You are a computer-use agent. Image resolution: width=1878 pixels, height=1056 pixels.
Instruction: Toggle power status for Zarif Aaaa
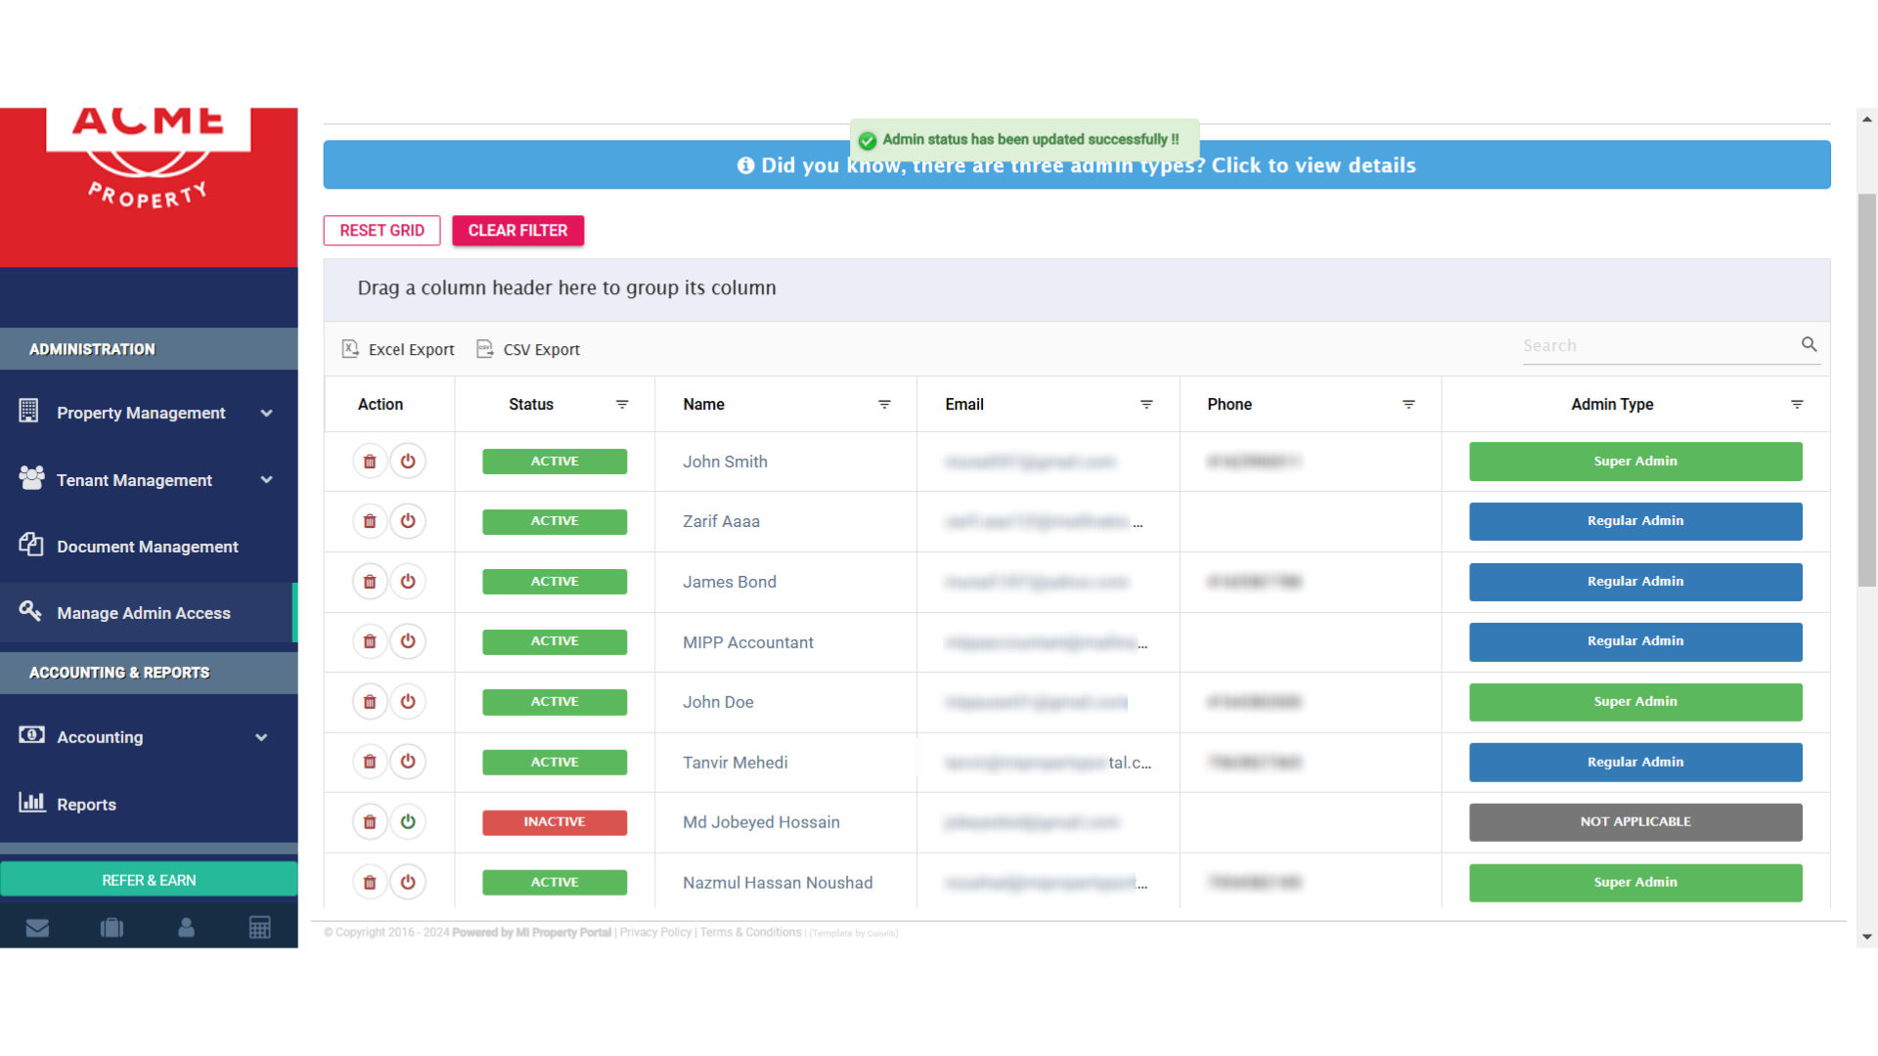pos(408,521)
